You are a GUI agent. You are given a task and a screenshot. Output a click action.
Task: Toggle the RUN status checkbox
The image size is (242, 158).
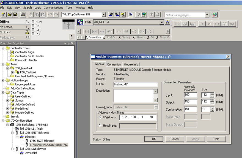coord(33,21)
